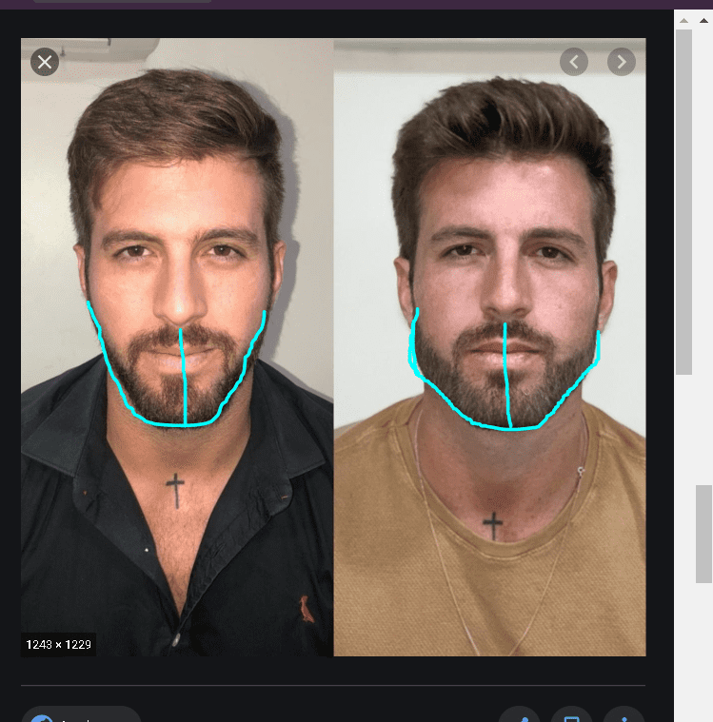
Task: Open the three-dot more options menu
Action: tap(624, 716)
